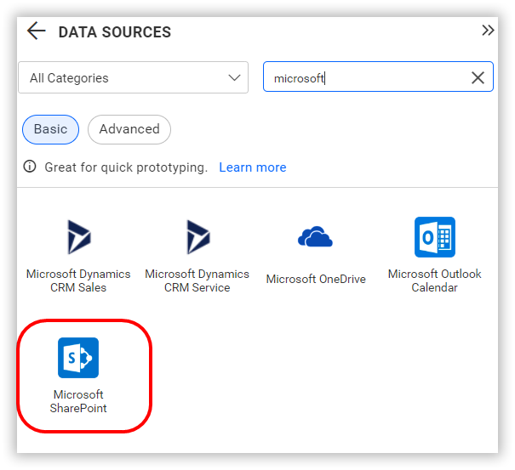
Task: Choose Microsoft Outlook Calendar icon
Action: tap(435, 237)
